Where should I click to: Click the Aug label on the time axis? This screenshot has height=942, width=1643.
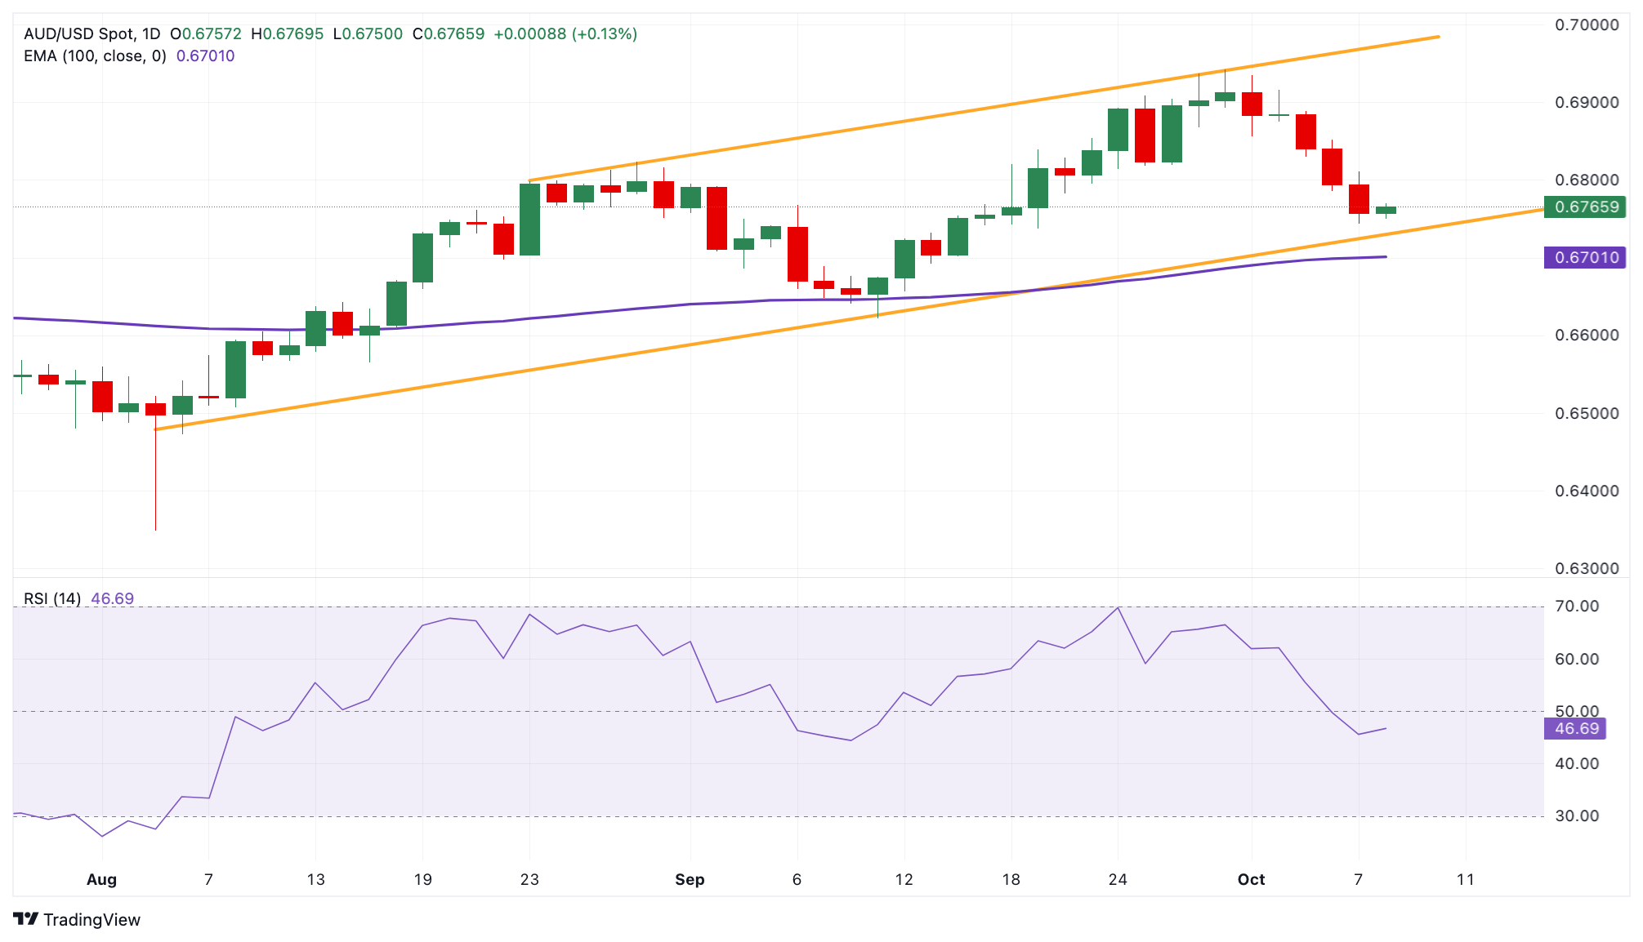102,880
